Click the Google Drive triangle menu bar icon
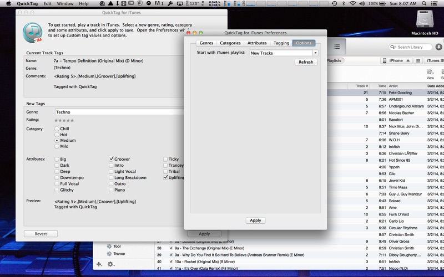Viewport: 444px width, 277px height. click(110, 4)
